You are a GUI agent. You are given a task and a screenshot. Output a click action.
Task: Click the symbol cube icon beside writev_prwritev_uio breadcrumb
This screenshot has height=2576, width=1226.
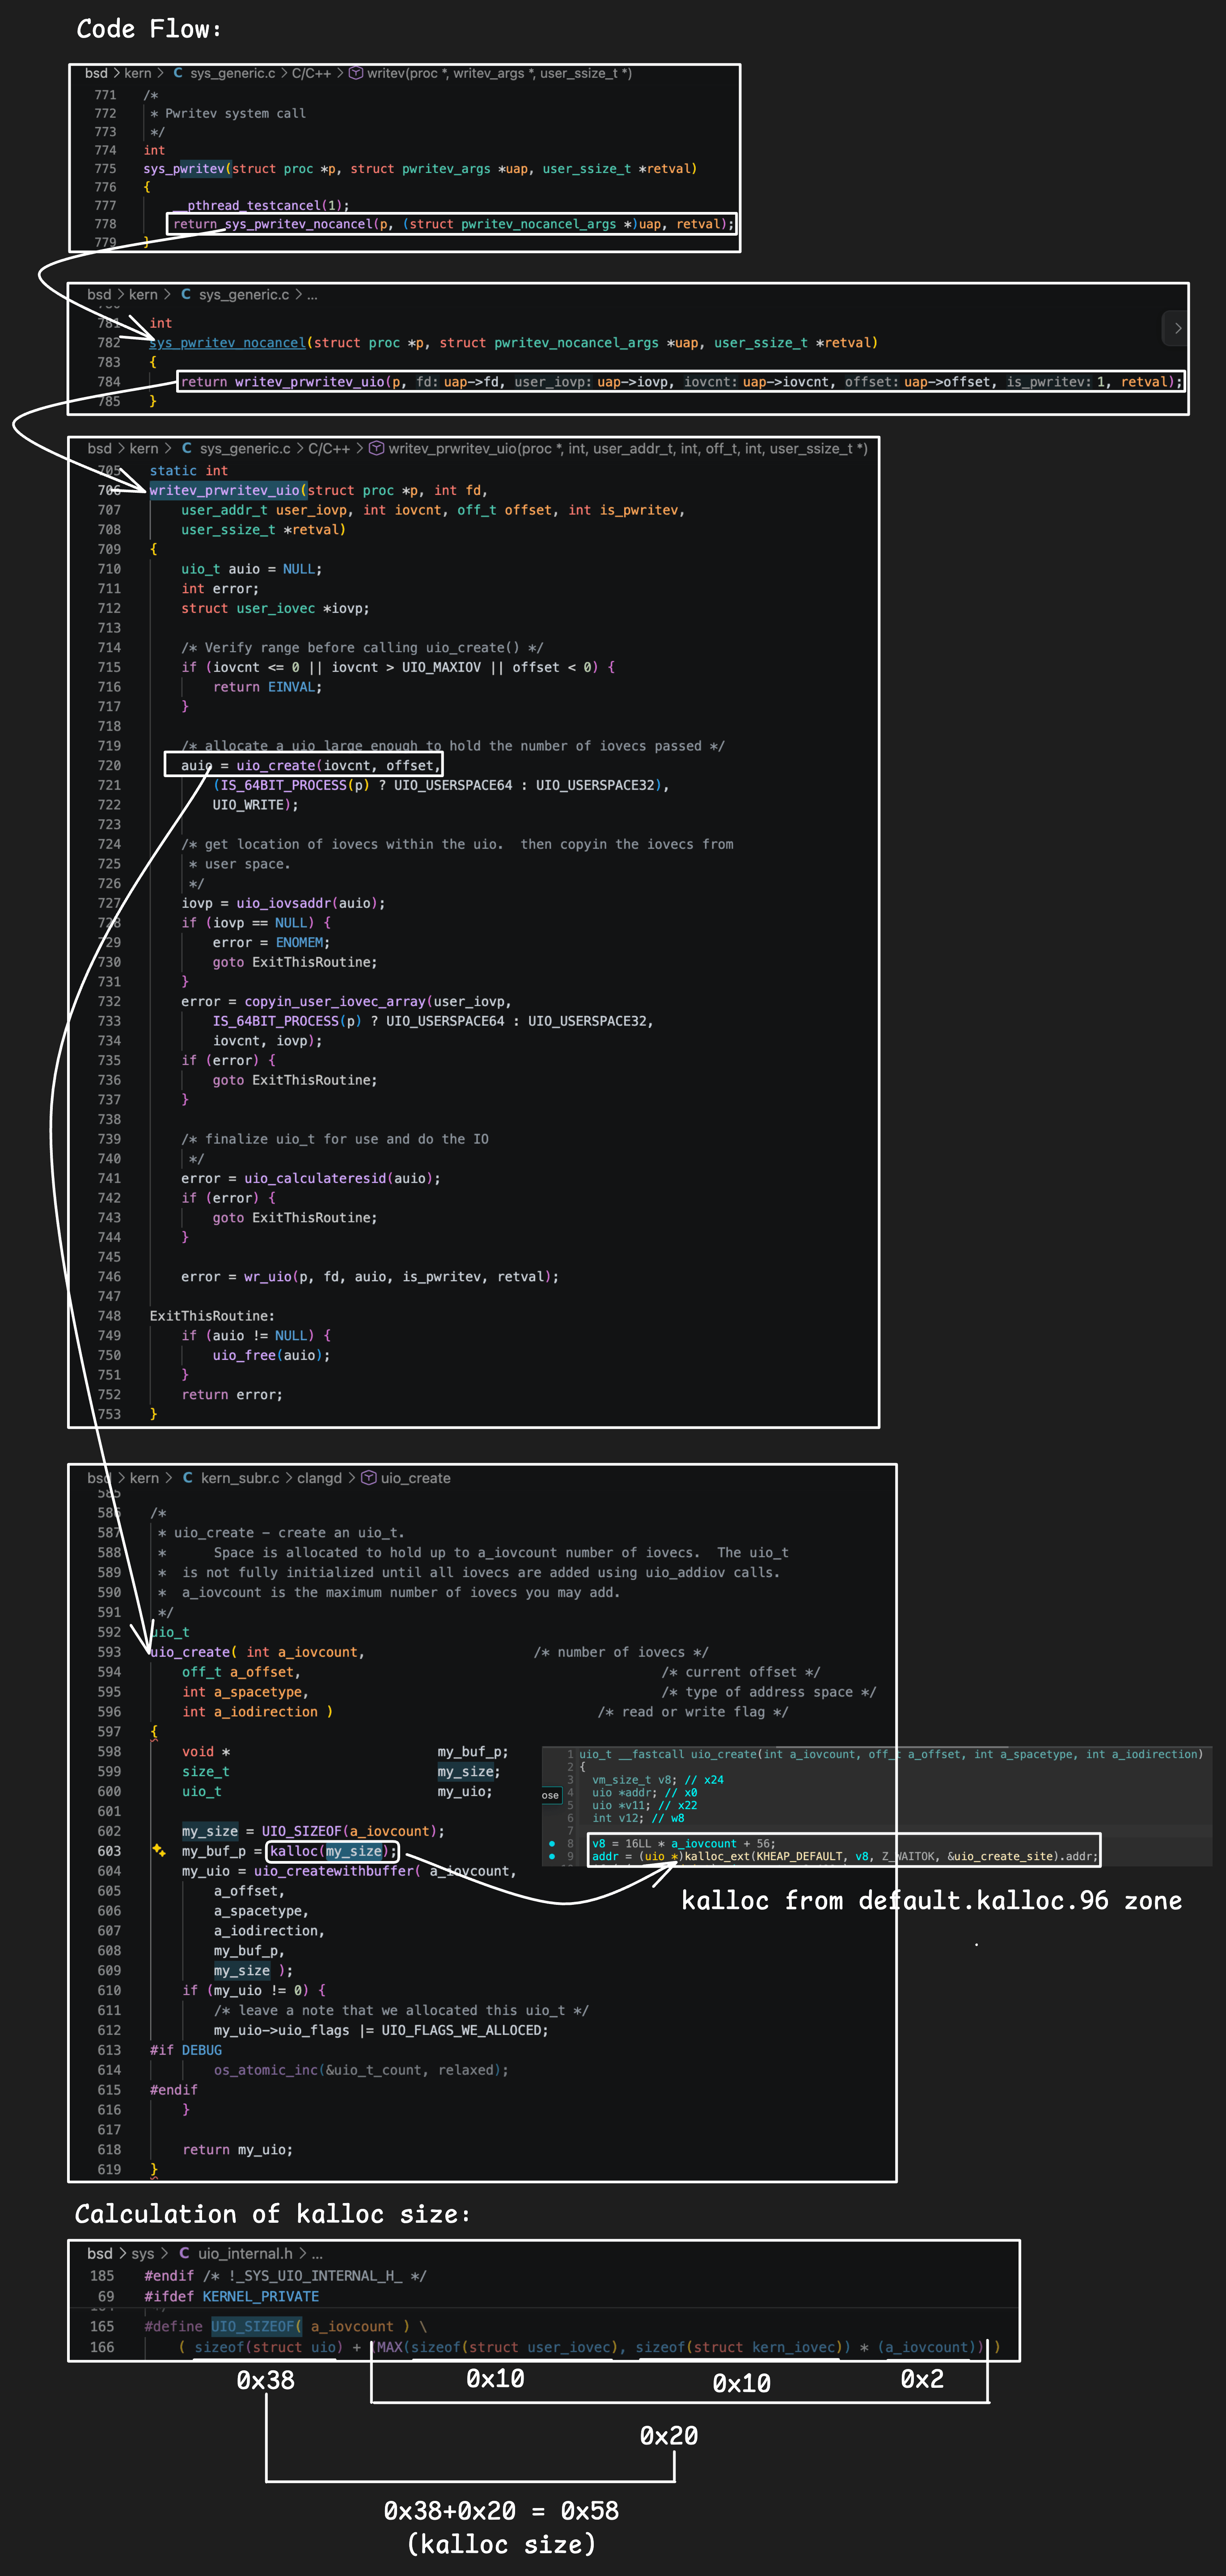[377, 449]
